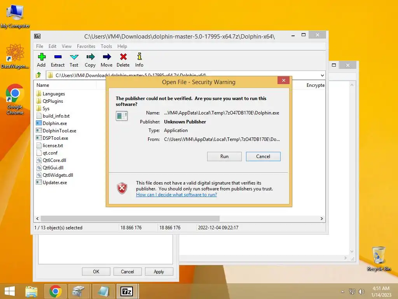Select the QtPlugins folder icon

(x=39, y=101)
